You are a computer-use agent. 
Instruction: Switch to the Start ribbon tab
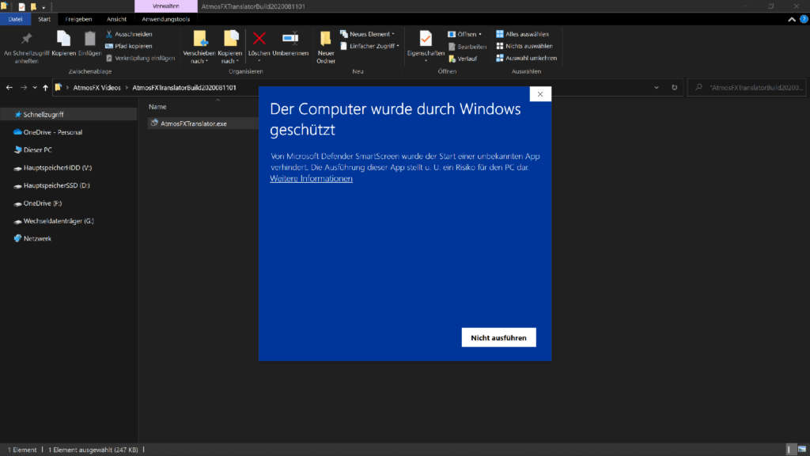tap(44, 19)
